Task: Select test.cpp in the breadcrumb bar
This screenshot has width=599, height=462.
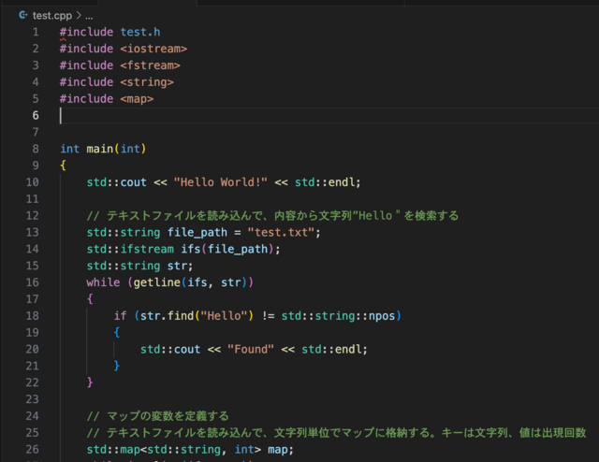Action: 51,13
